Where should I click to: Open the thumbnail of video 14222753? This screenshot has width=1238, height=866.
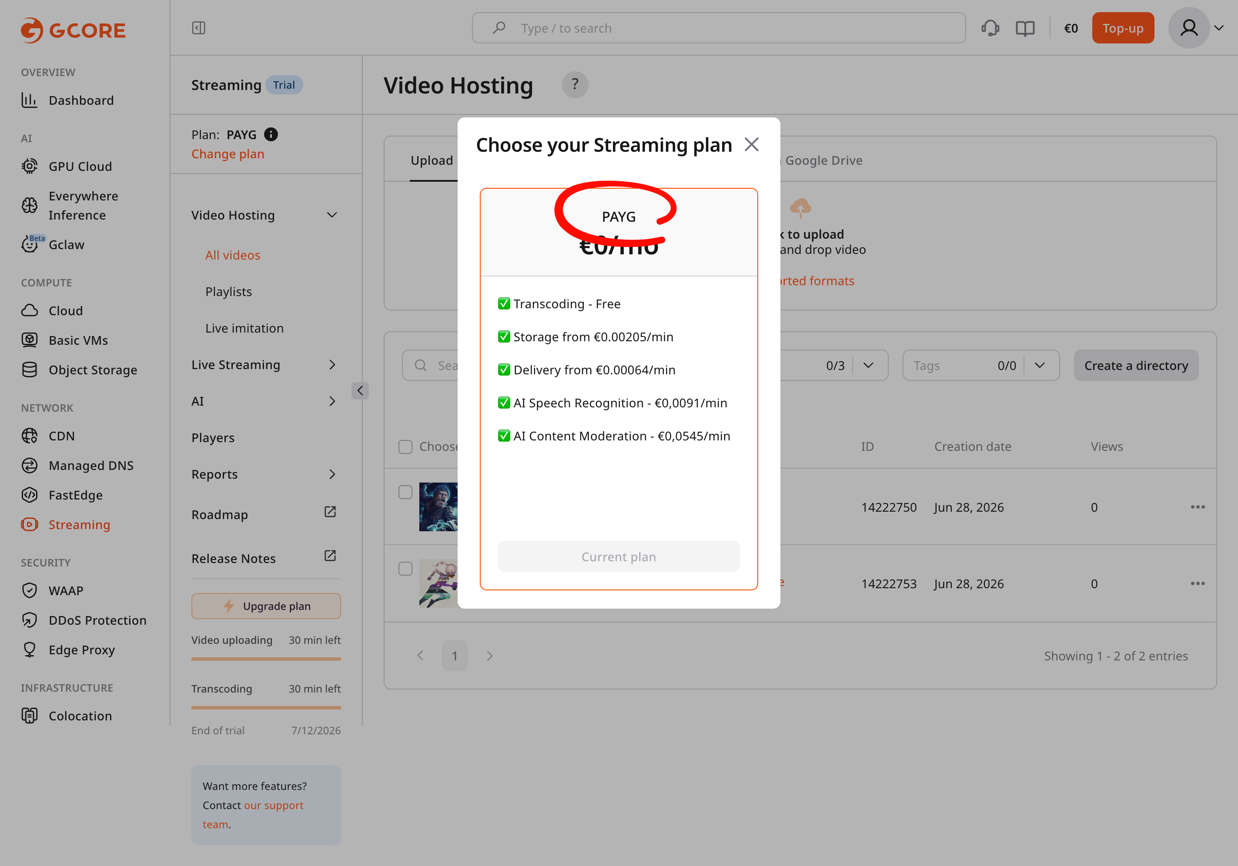438,583
